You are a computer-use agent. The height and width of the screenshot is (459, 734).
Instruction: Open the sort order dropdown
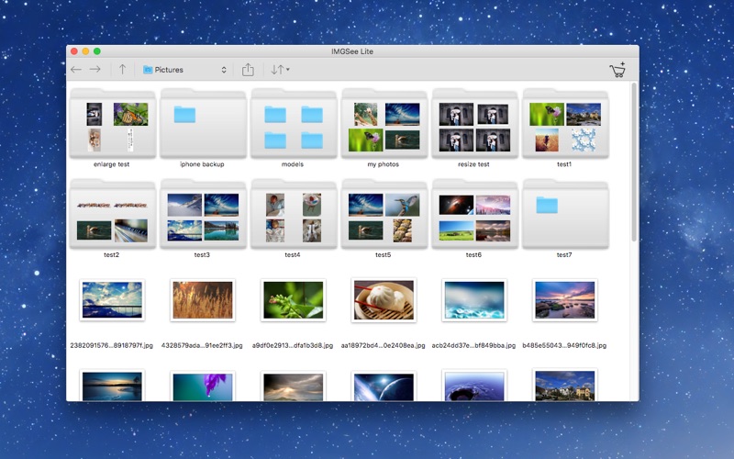pyautogui.click(x=280, y=70)
